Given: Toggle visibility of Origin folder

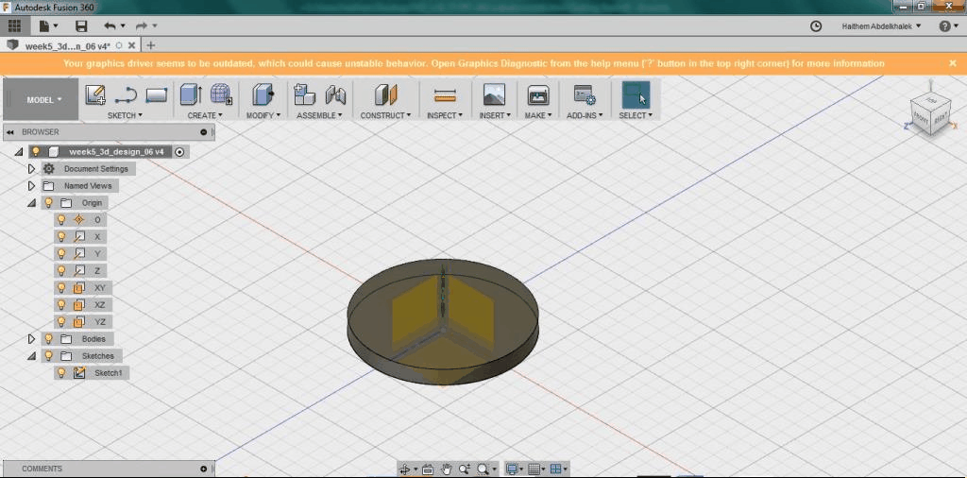Looking at the screenshot, I should tap(48, 203).
